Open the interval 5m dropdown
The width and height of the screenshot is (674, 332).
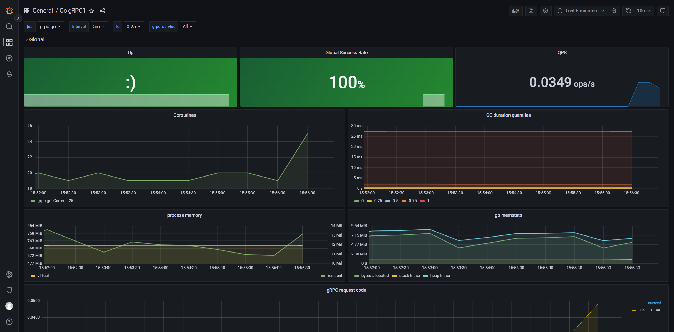[x=99, y=27]
